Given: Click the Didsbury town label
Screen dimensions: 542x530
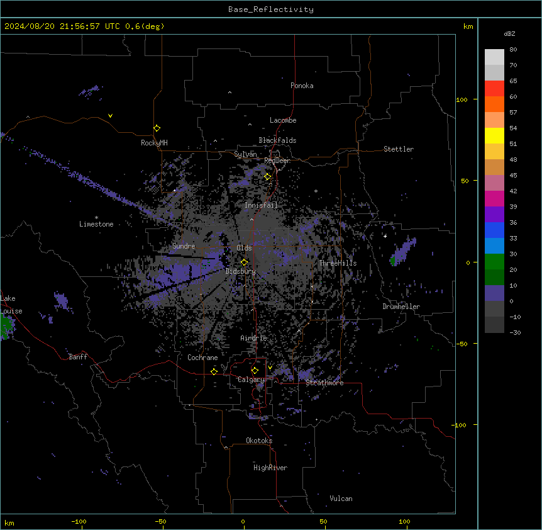Looking at the screenshot, I should click(x=241, y=271).
